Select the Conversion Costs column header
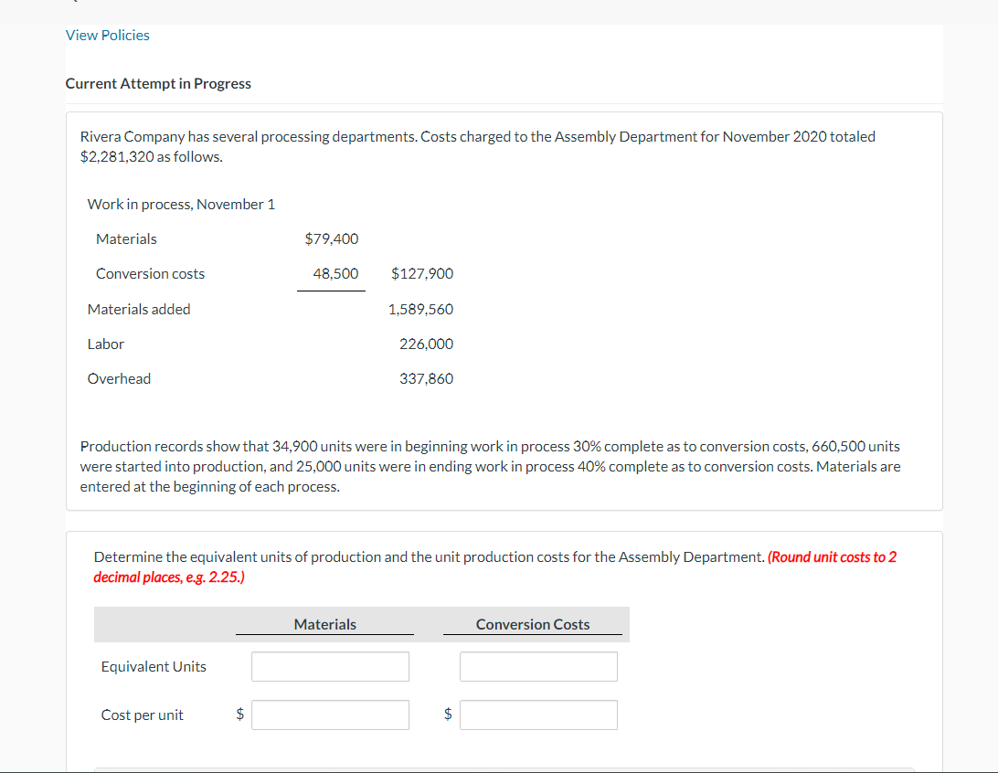 click(533, 624)
